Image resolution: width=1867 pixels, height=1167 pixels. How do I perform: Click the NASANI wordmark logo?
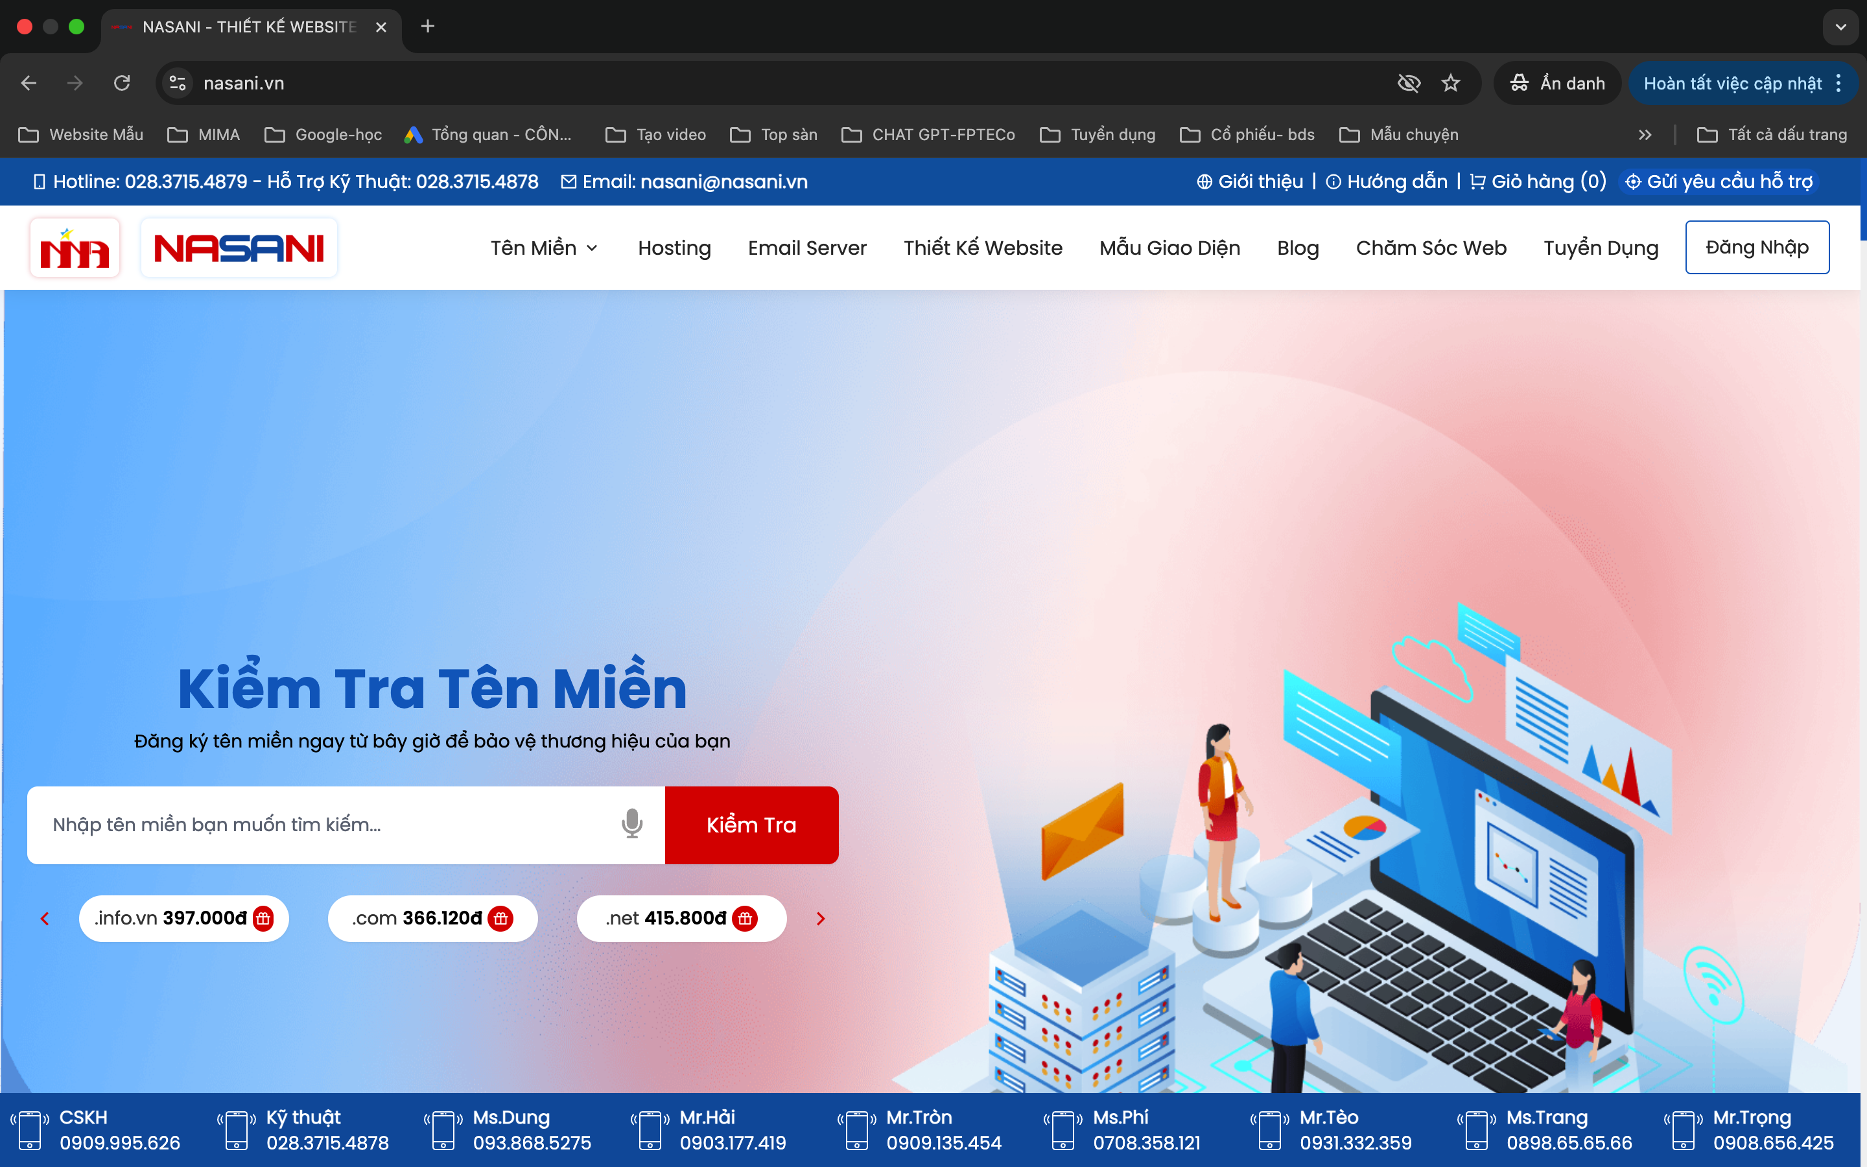coord(239,248)
